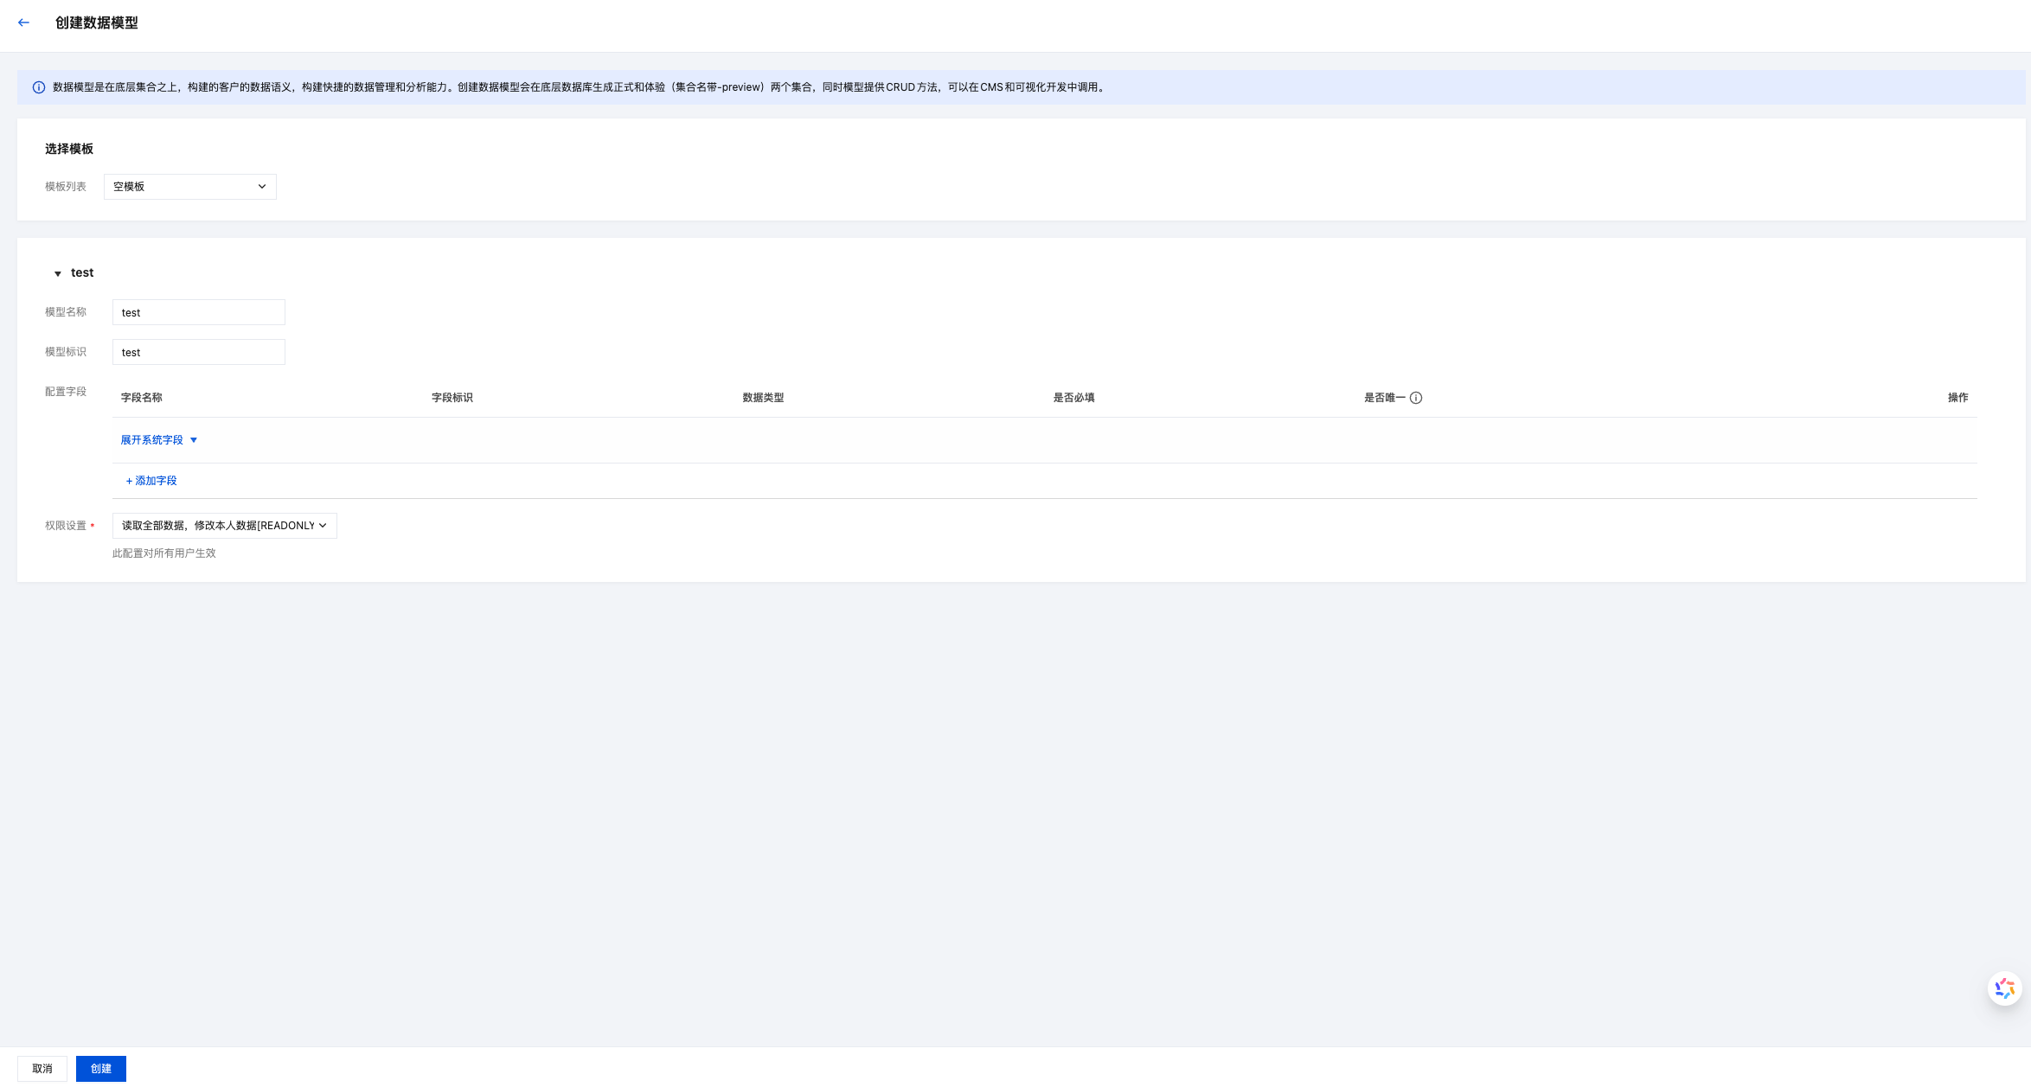Click info icon beside 是否唯一
The image size is (2031, 1087).
coord(1416,398)
